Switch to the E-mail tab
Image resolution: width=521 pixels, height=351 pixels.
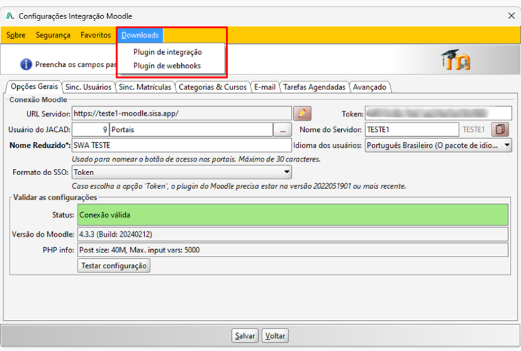coord(265,87)
